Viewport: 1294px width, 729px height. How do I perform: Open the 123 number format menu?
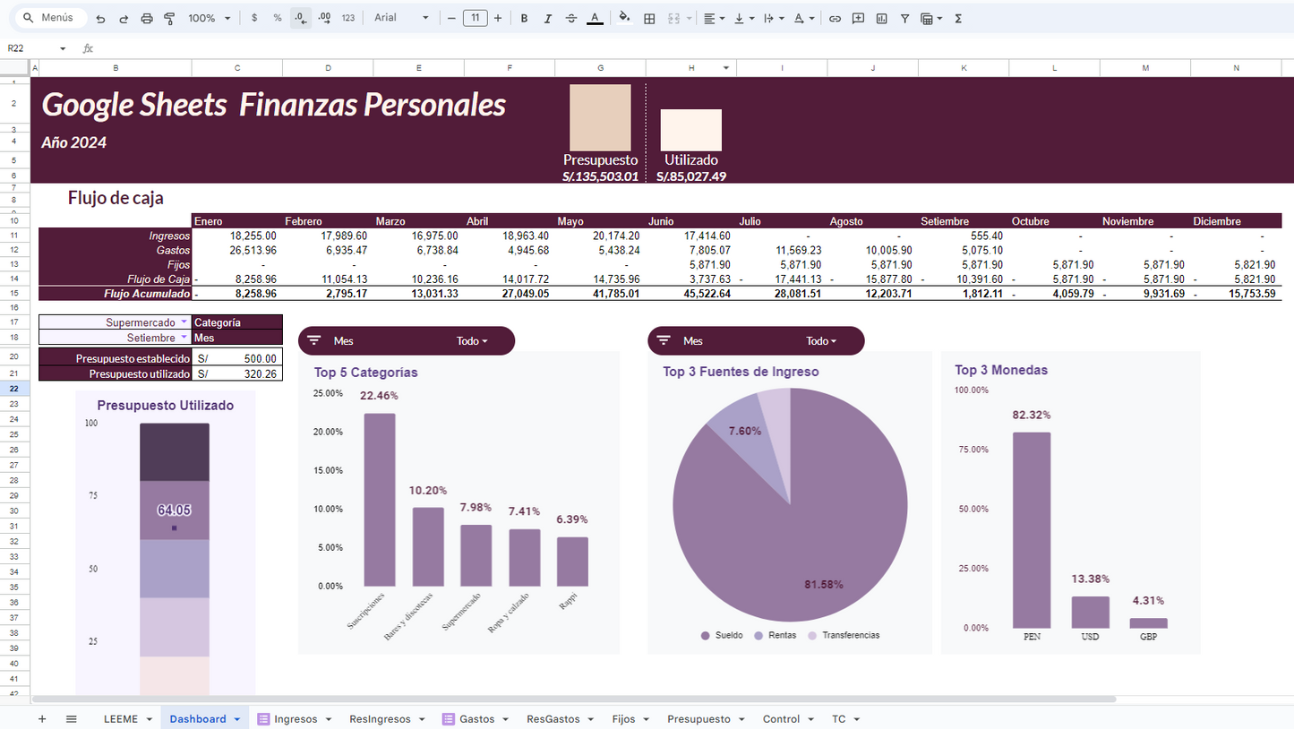[348, 18]
